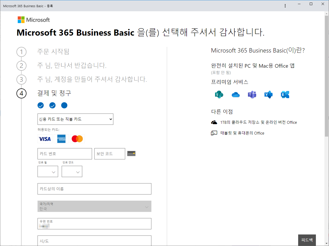The width and height of the screenshot is (329, 246).
Task: Click the Mastercard logo
Action: tap(77, 139)
